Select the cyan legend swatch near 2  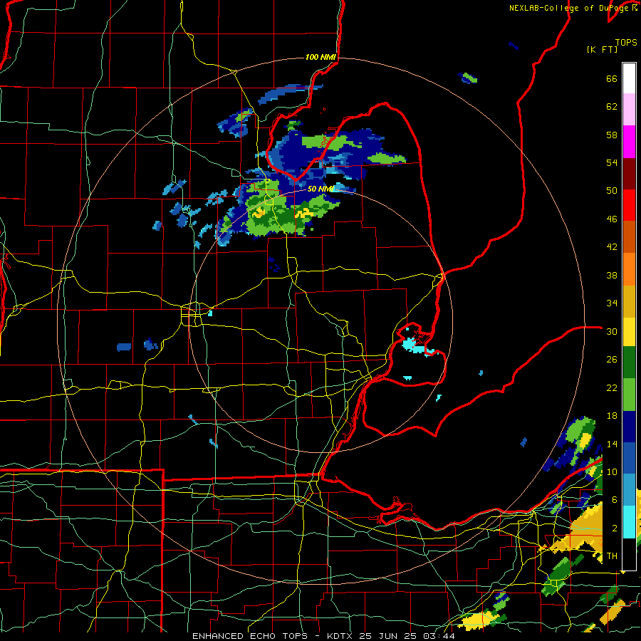click(629, 522)
